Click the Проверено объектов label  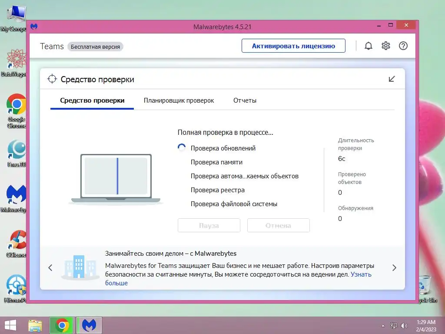(352, 178)
